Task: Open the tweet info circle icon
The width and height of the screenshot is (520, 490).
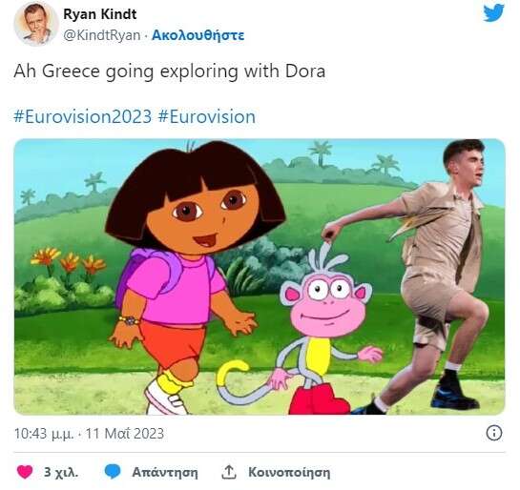Action: point(494,434)
